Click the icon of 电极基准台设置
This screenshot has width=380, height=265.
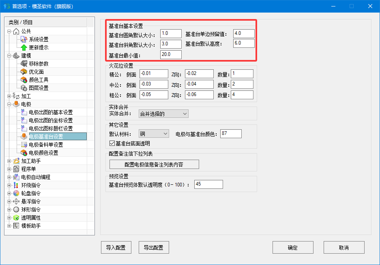click(x=24, y=137)
